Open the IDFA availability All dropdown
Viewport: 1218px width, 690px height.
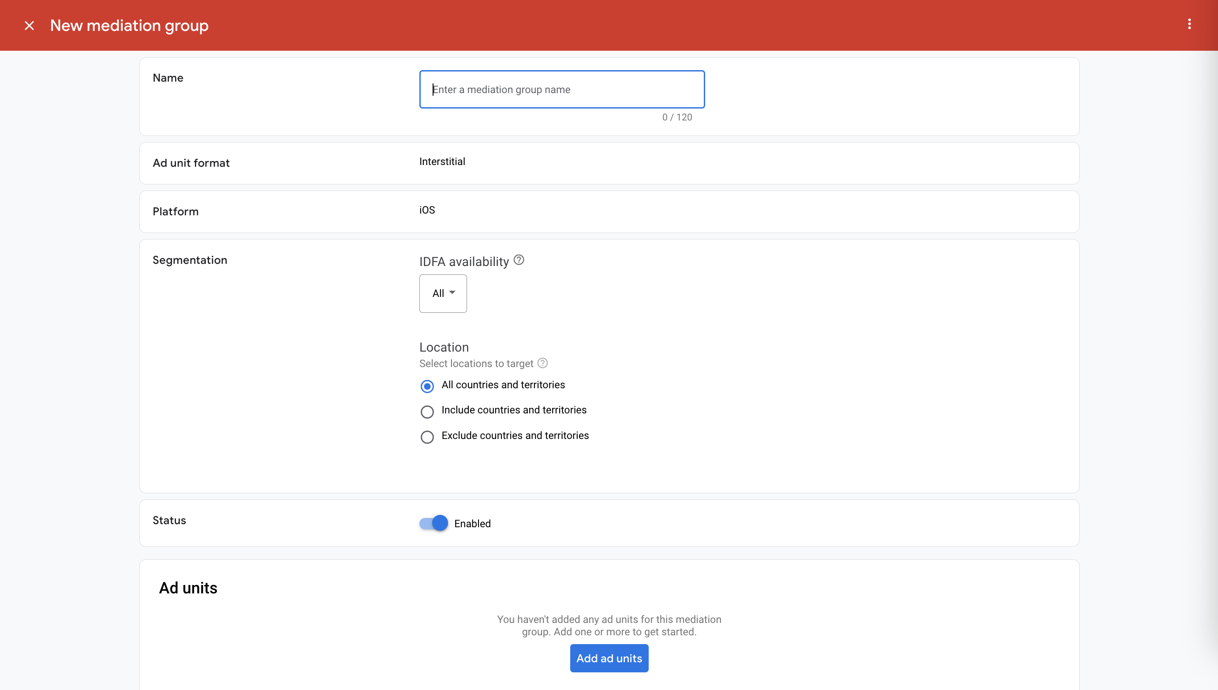point(442,293)
